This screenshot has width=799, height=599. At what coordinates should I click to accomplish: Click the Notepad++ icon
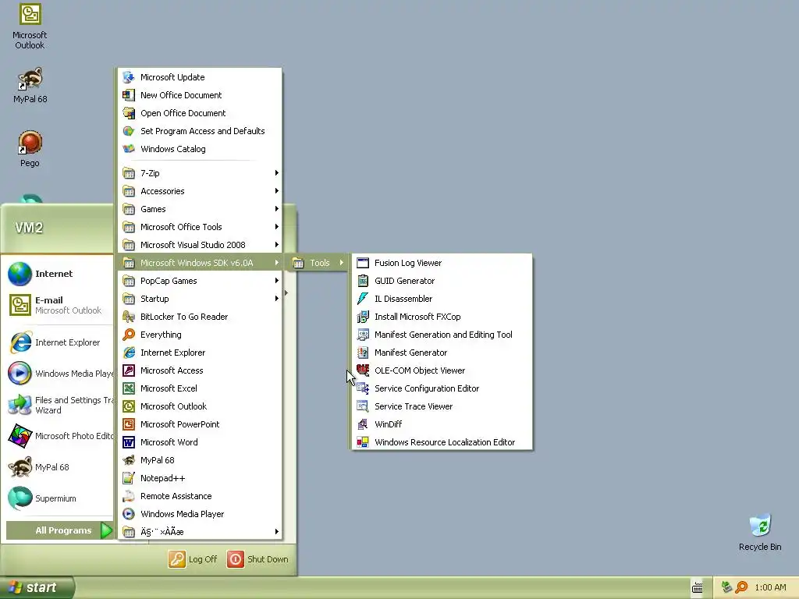pos(129,478)
